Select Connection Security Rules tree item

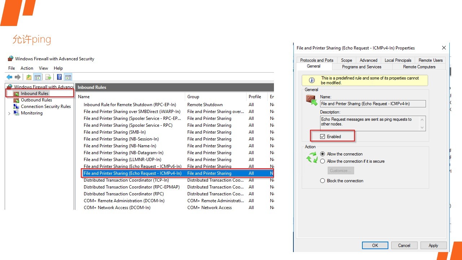point(46,107)
